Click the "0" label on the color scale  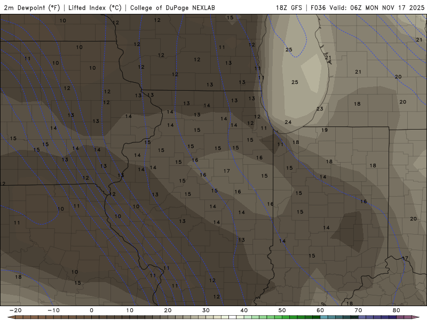click(x=91, y=310)
